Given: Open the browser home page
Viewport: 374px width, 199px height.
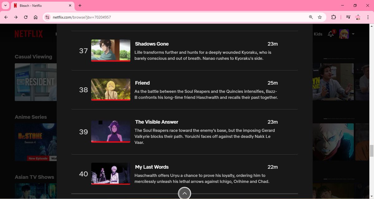Looking at the screenshot, I should (x=36, y=17).
